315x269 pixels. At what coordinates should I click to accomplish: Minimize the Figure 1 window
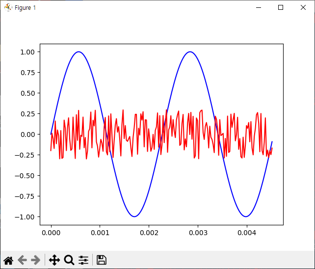tap(259, 7)
